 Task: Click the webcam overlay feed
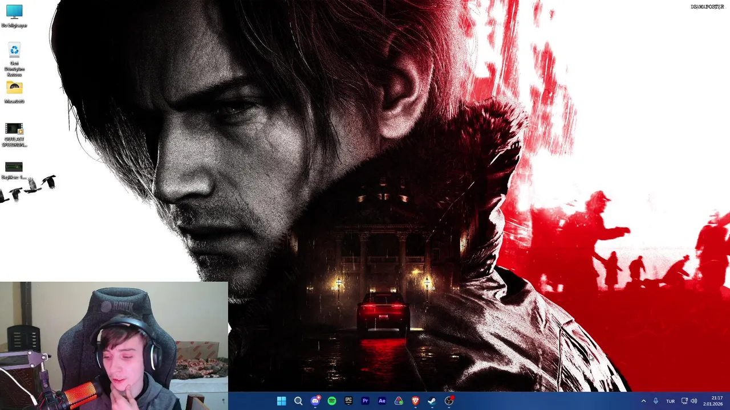[114, 346]
